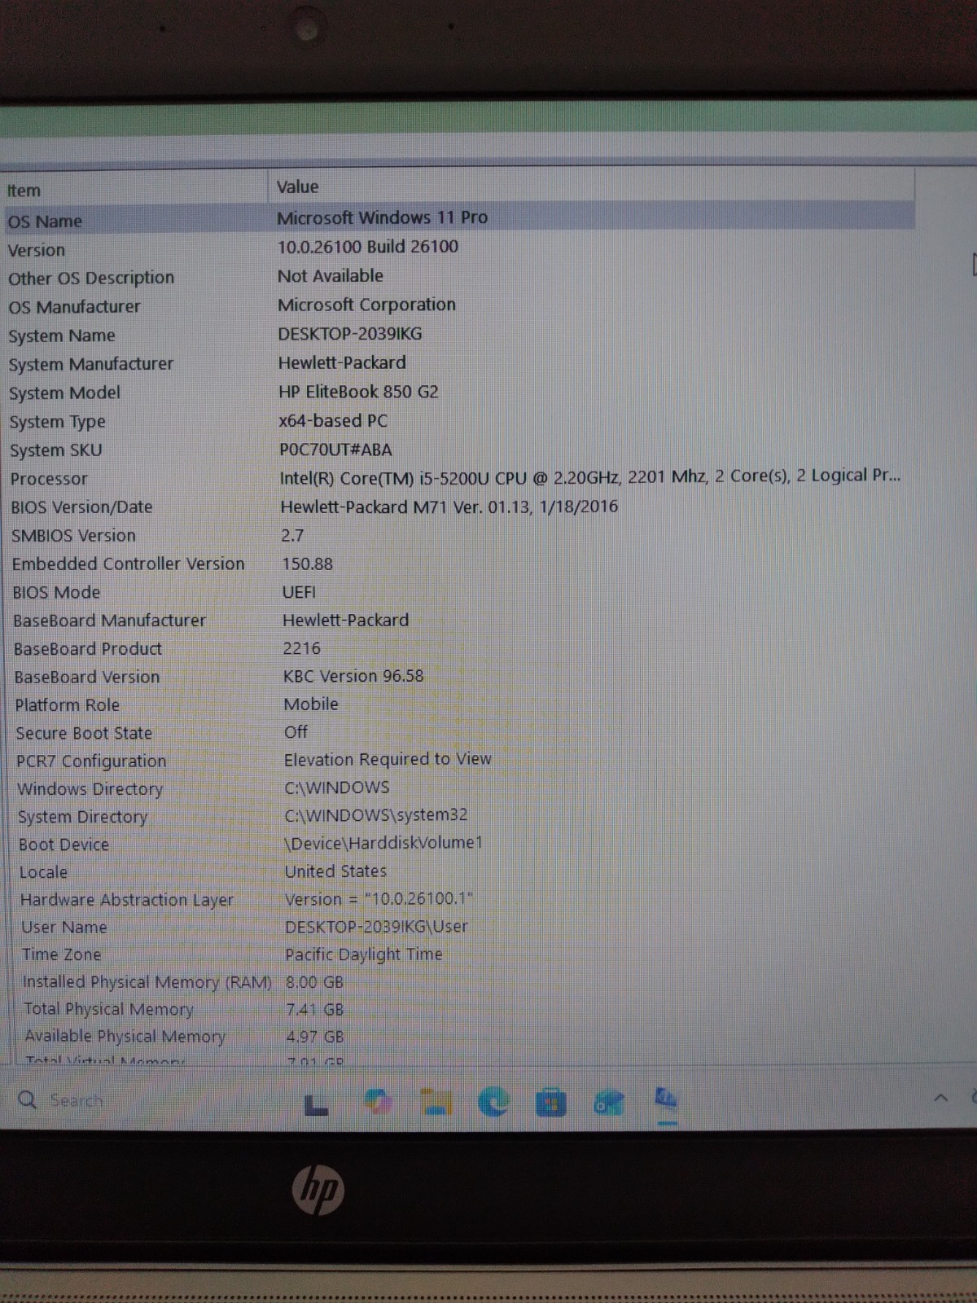Select the Time Zone row

point(458,954)
